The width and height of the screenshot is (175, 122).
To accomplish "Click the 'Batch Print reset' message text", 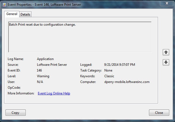I will [42, 25].
